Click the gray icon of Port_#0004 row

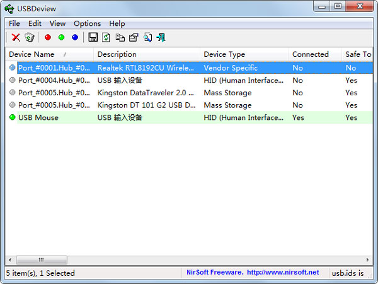pyautogui.click(x=13, y=80)
